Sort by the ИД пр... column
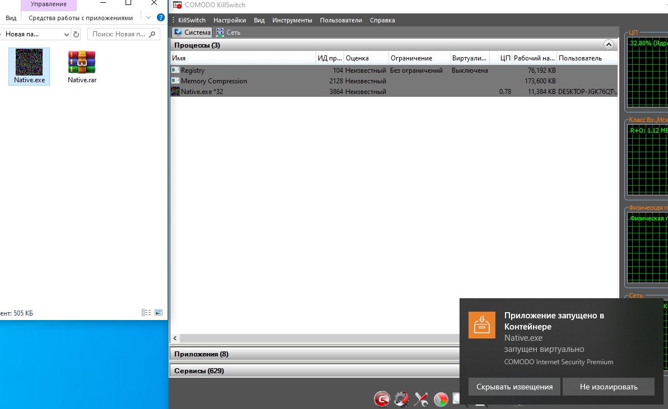668x409 pixels. pos(330,58)
